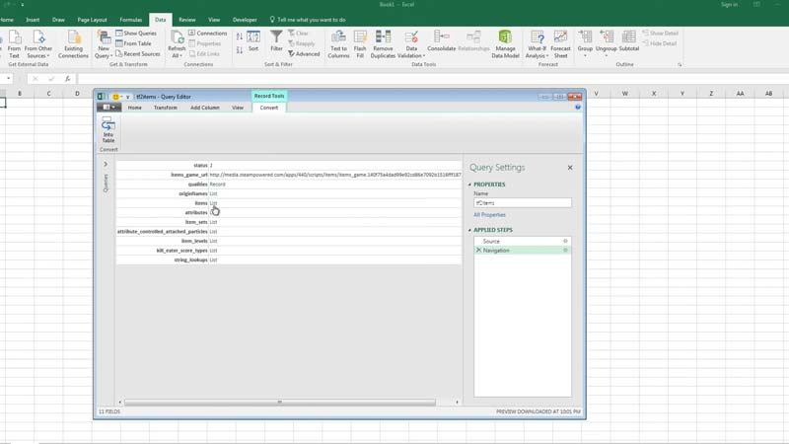This screenshot has width=789, height=444.
Task: Click the Group outline button
Action: (x=585, y=42)
